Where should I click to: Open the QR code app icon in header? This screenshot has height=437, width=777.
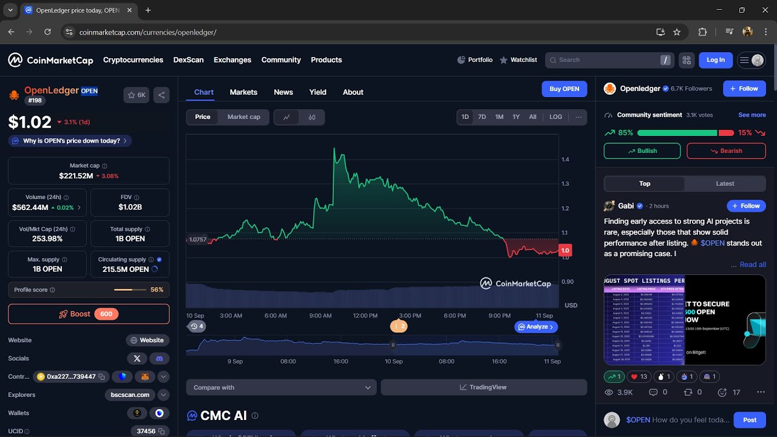[x=687, y=60]
